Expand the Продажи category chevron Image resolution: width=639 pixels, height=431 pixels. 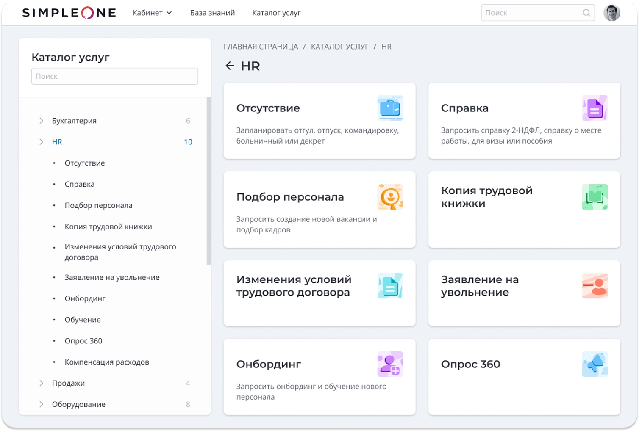pyautogui.click(x=41, y=383)
